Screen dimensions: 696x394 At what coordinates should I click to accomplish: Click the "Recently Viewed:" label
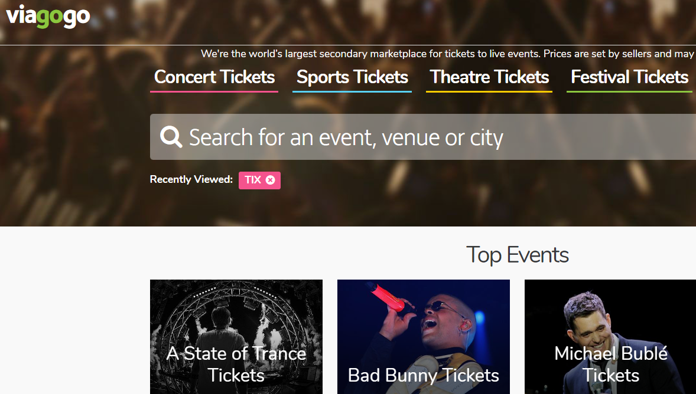pyautogui.click(x=191, y=180)
